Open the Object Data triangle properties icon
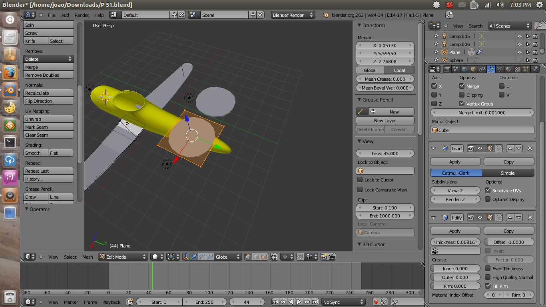This screenshot has height=307, width=546. (x=500, y=69)
